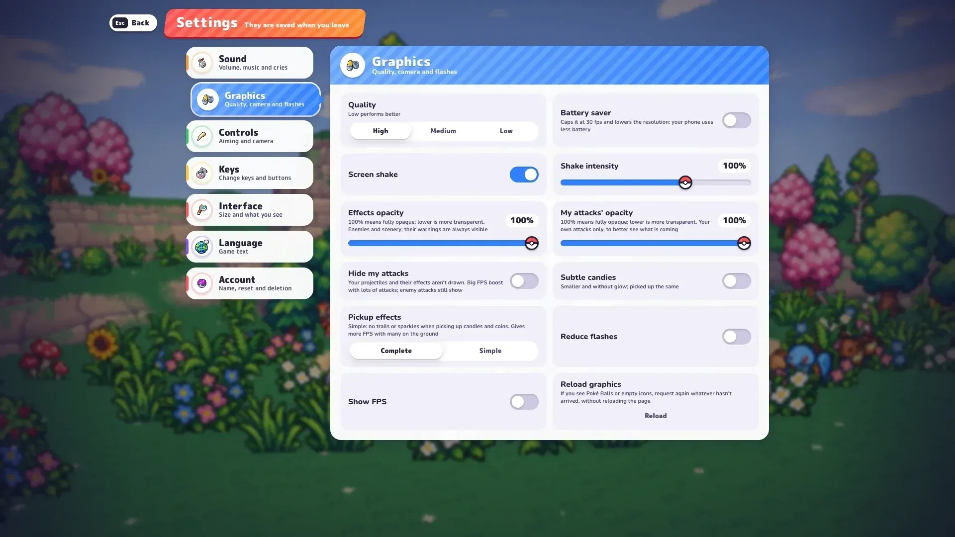Open the Sound settings tab
This screenshot has height=537, width=955.
(x=250, y=63)
